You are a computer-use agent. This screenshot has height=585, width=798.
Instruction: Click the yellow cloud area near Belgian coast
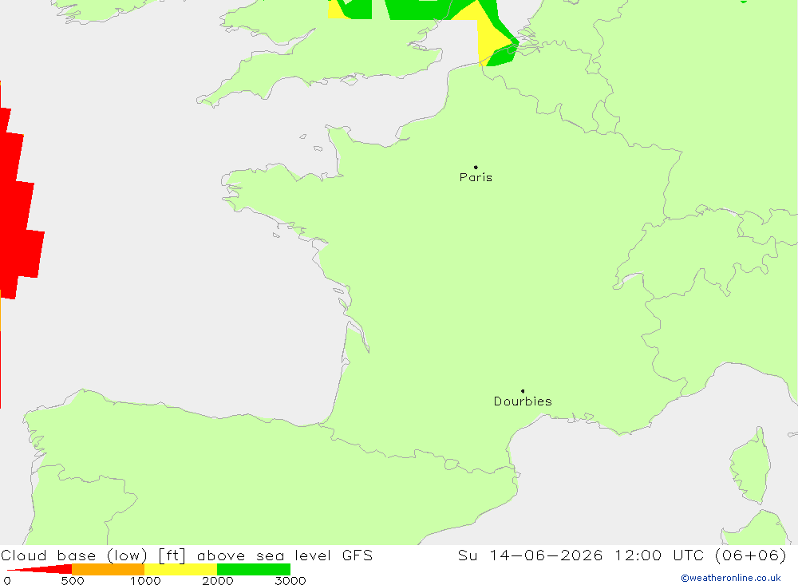pyautogui.click(x=491, y=40)
